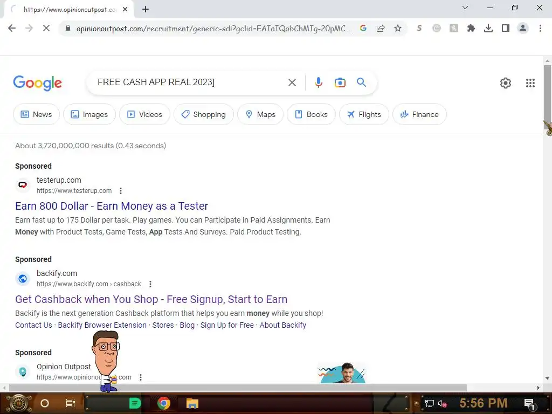Stop loading the page

(x=46, y=28)
